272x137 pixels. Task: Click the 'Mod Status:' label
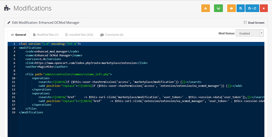(227, 33)
